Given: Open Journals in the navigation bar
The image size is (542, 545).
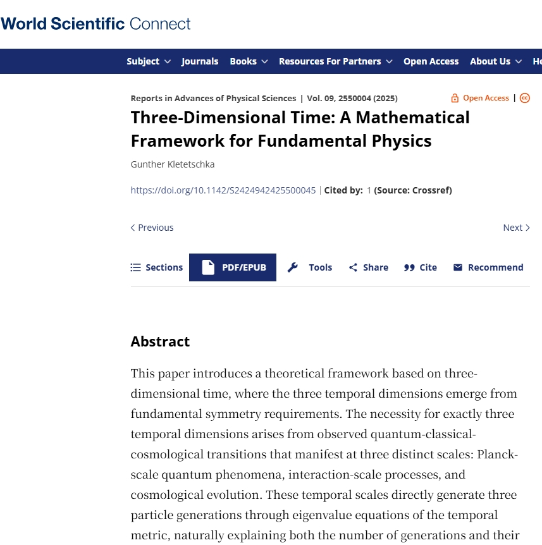Looking at the screenshot, I should tap(200, 61).
